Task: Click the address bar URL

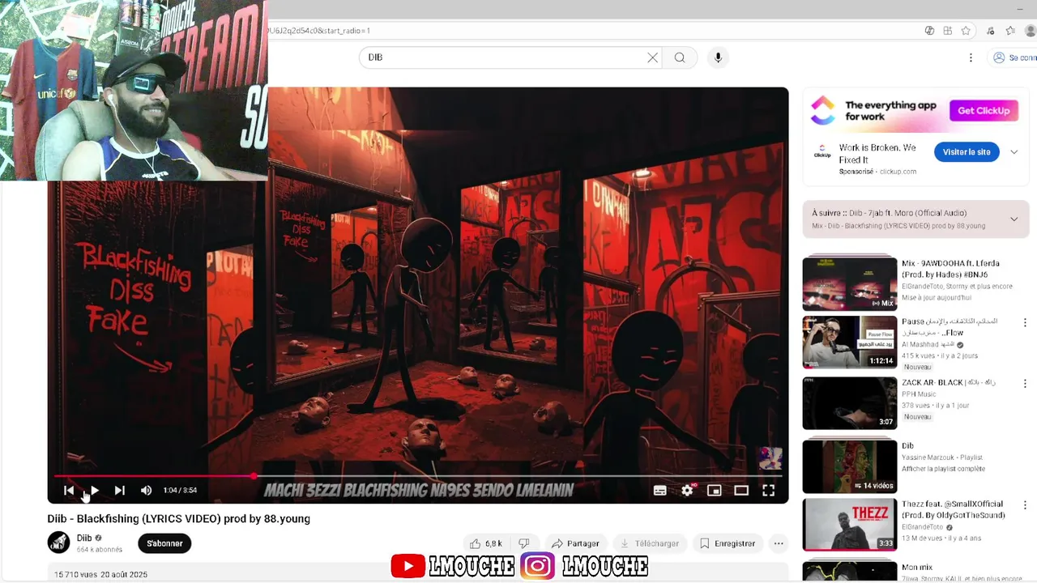Action: coord(318,31)
